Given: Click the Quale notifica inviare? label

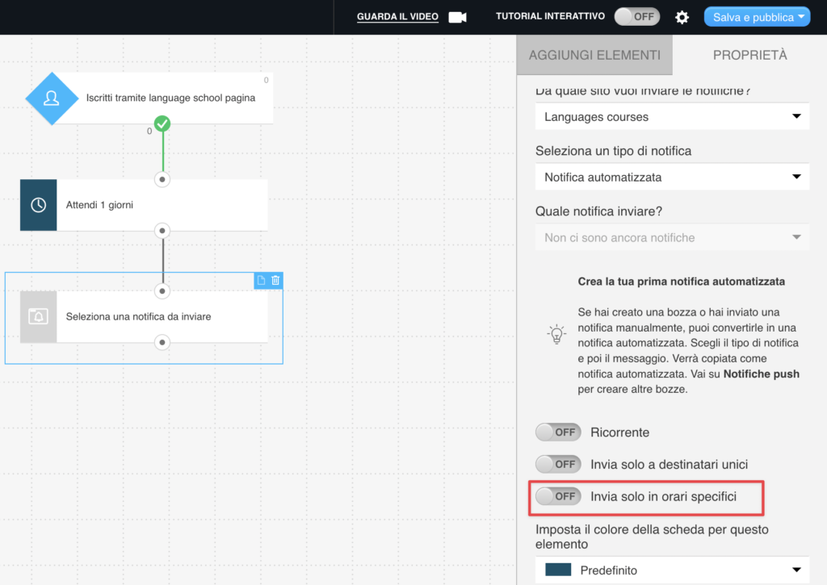Looking at the screenshot, I should click(x=598, y=211).
